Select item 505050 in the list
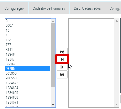Image resolution: width=121 pixels, height=109 pixels. [x=28, y=73]
